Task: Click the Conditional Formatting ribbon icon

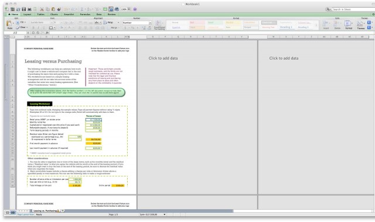Action: pyautogui.click(x=159, y=25)
